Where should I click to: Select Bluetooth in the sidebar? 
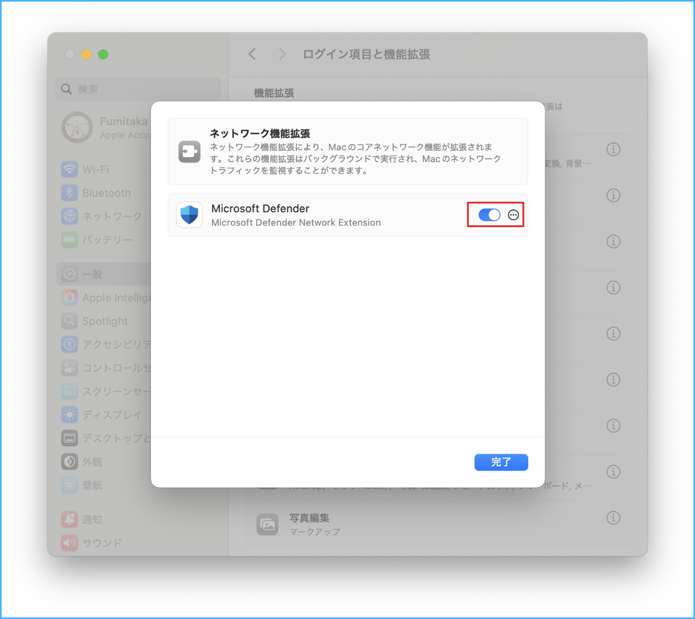[105, 193]
